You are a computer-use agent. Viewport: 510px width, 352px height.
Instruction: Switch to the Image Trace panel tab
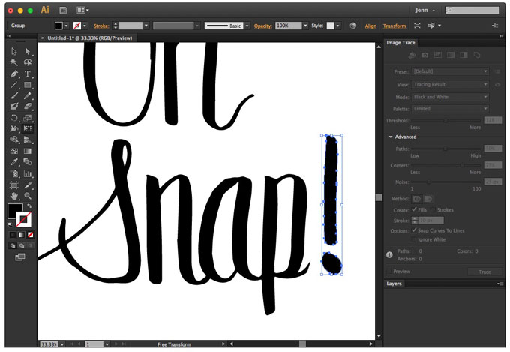click(x=400, y=43)
